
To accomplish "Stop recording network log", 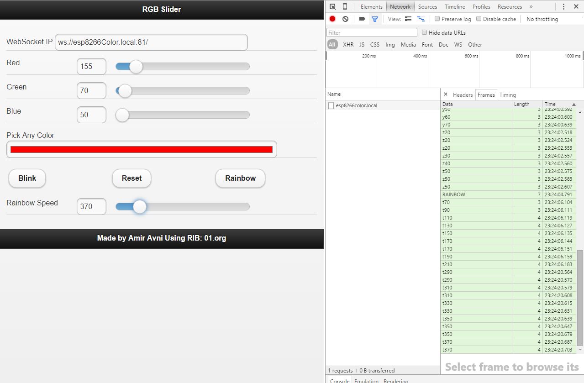I will (x=332, y=19).
